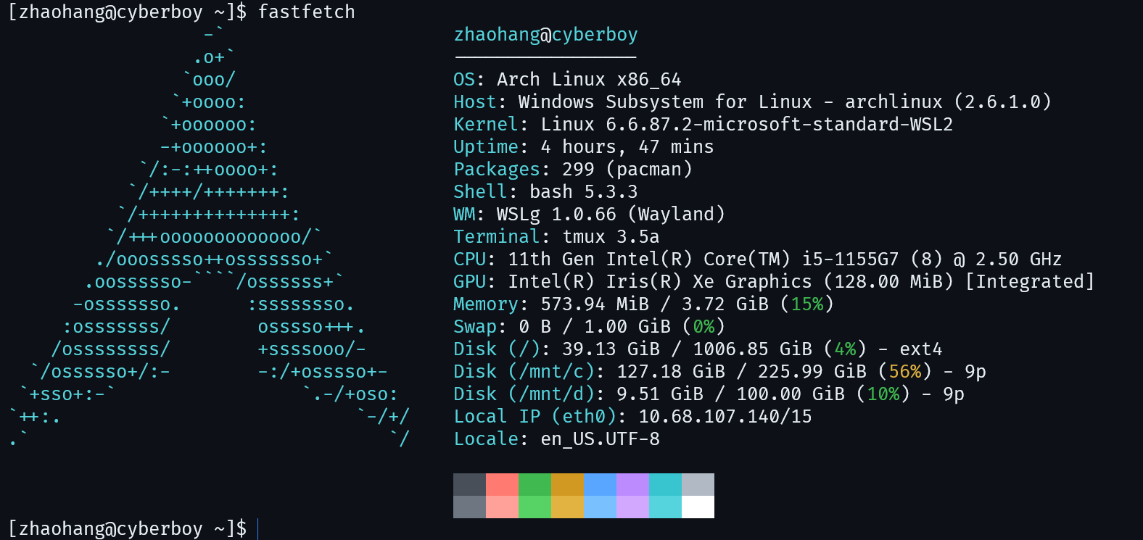Click the light gray swatch in top row
1143x540 pixels.
click(x=698, y=484)
